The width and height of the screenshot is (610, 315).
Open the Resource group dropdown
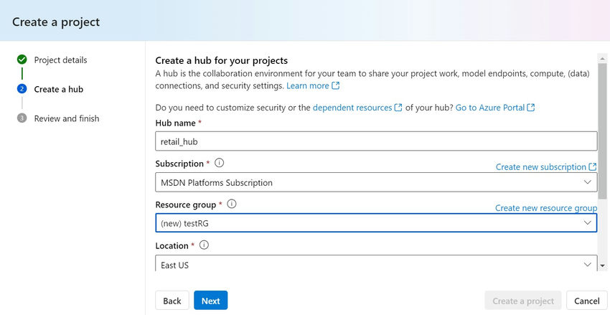click(376, 223)
